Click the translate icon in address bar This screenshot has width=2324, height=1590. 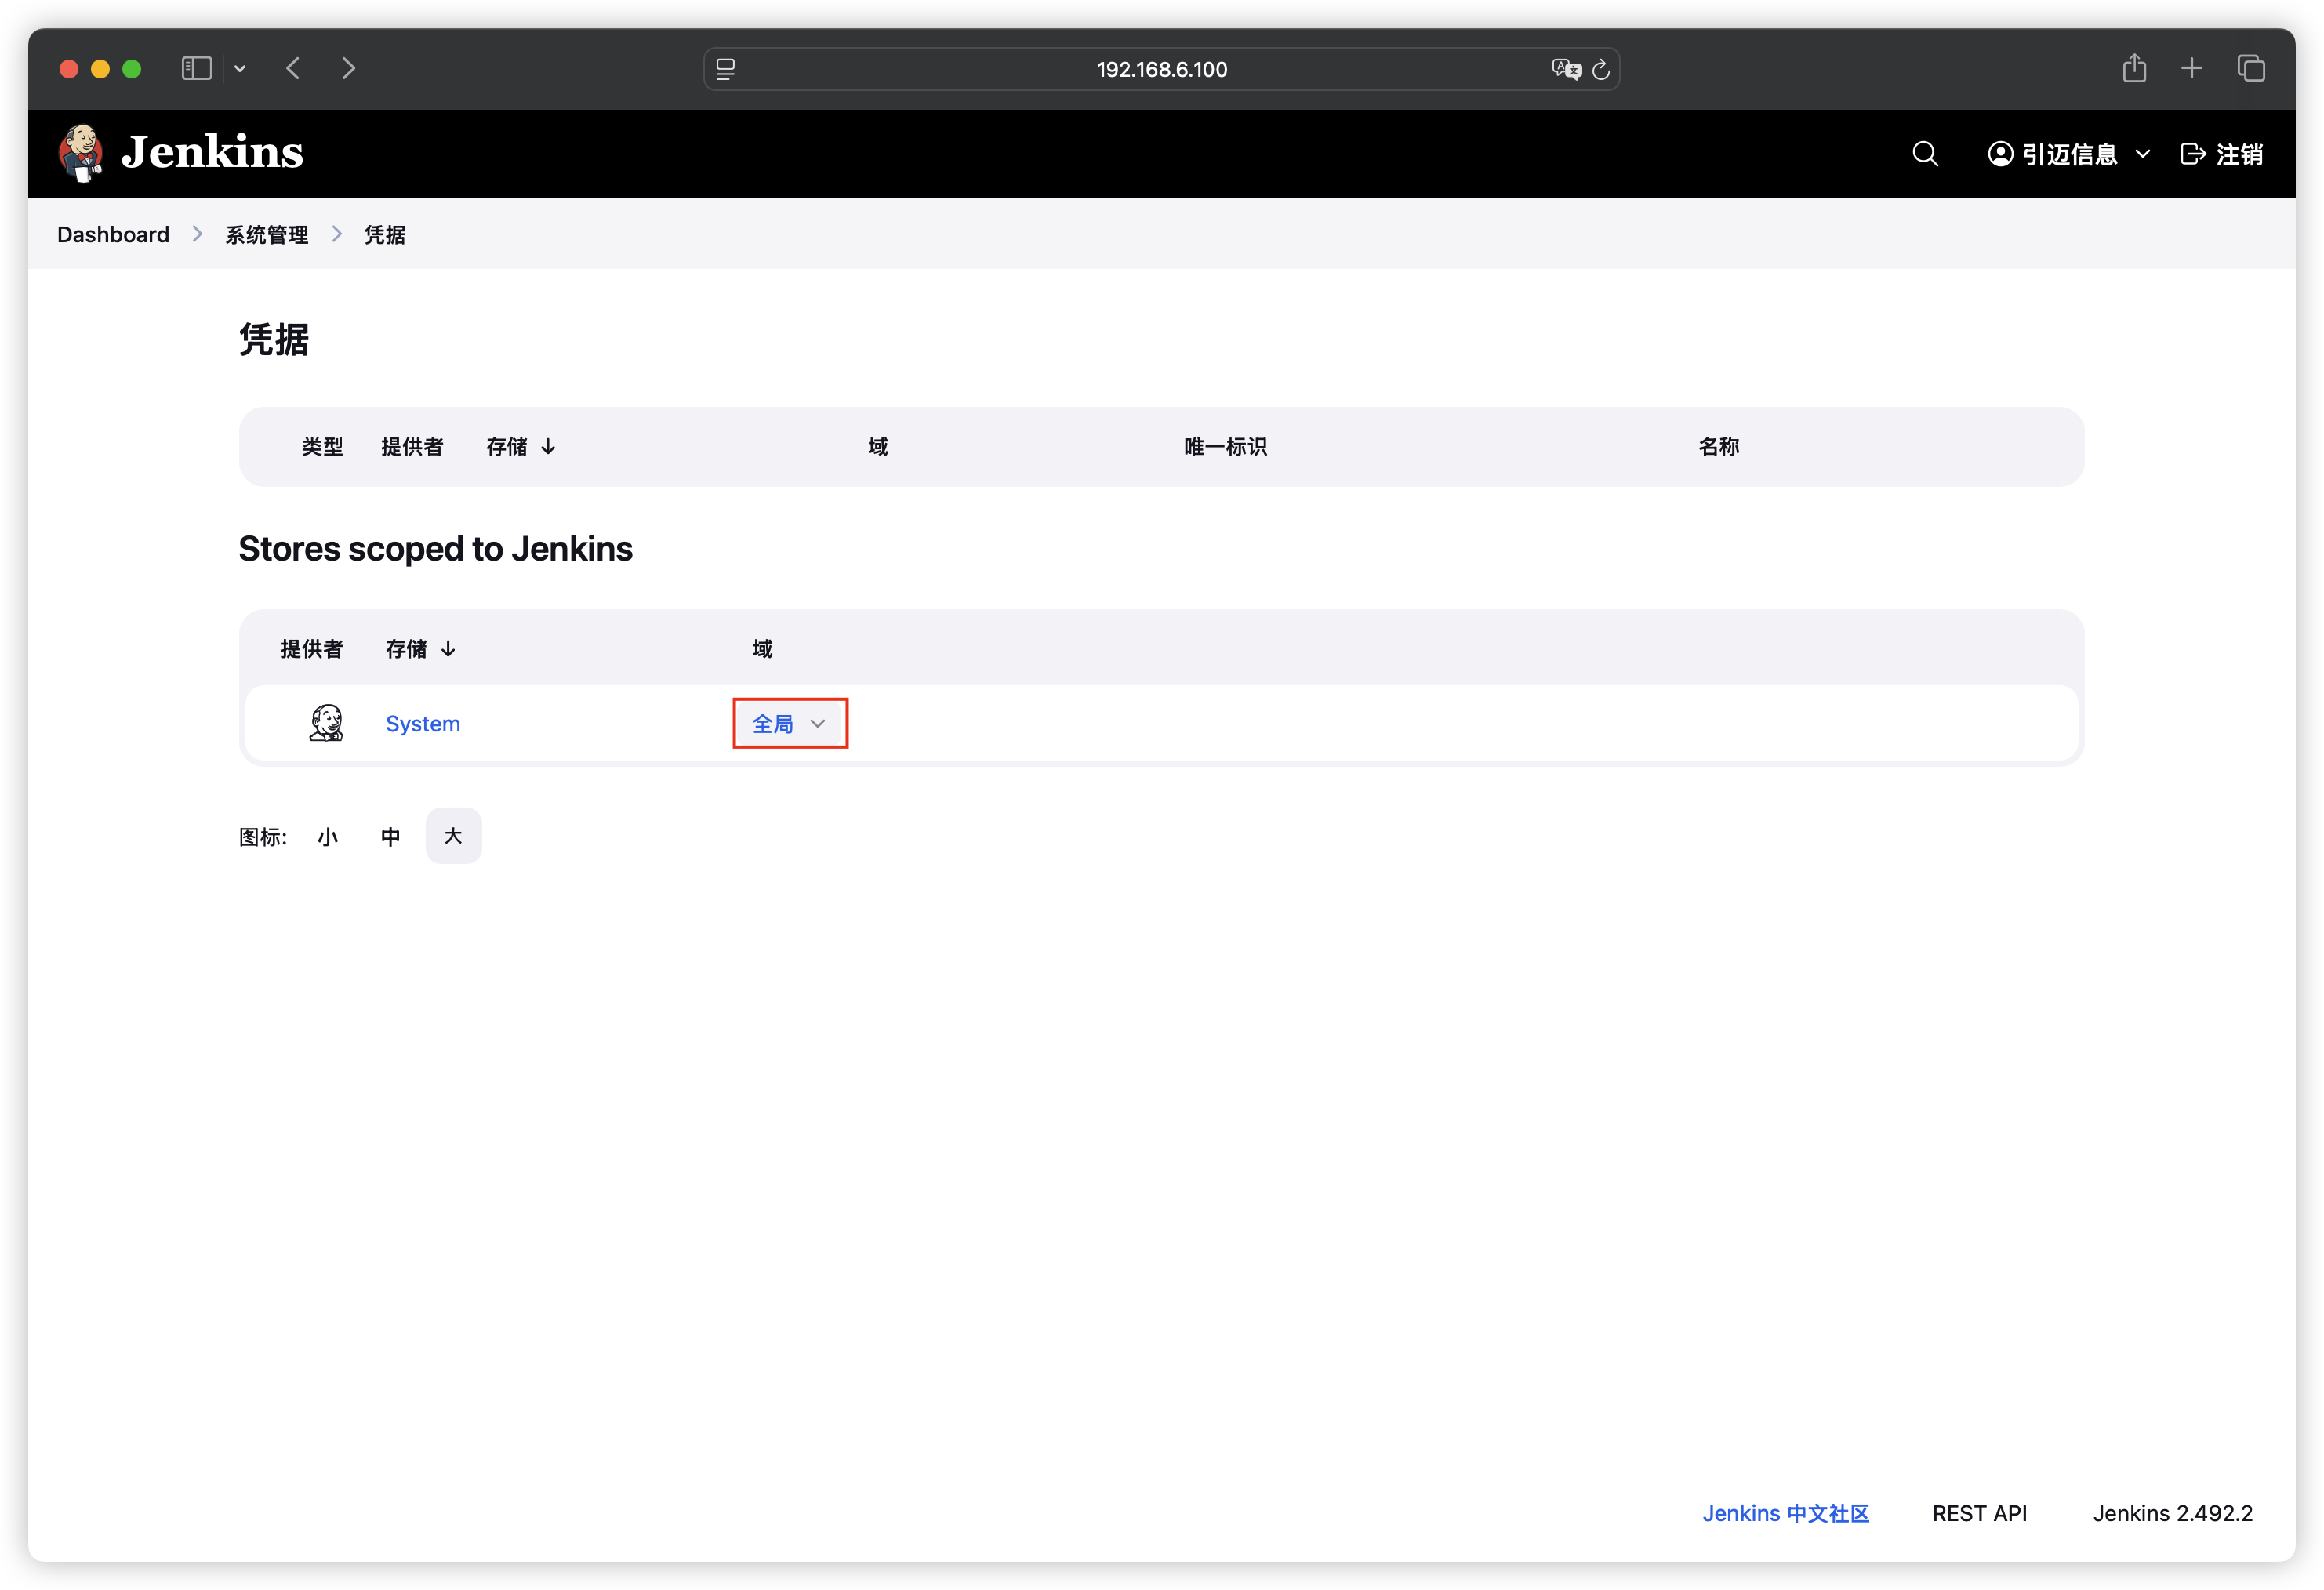point(1566,69)
